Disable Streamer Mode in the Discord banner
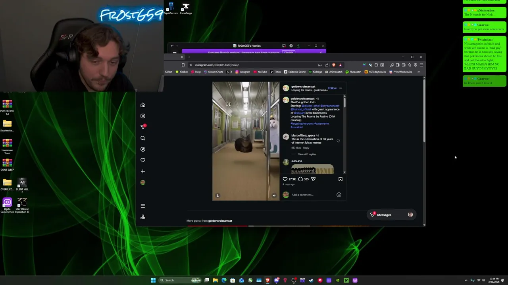Image resolution: width=508 pixels, height=285 pixels. point(289,52)
